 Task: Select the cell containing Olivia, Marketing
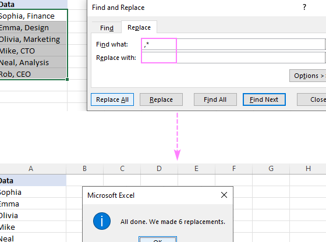(33, 39)
